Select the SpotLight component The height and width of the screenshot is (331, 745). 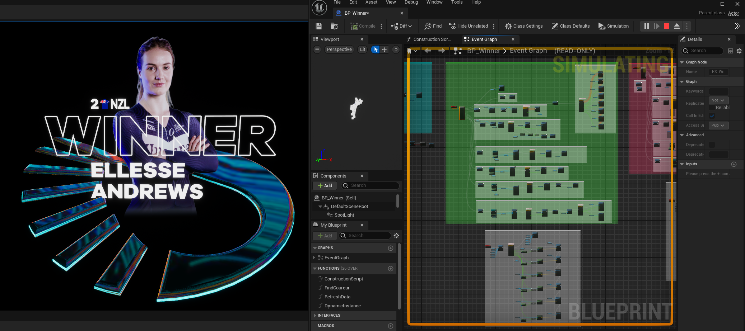point(344,215)
